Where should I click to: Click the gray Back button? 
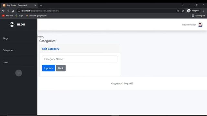(x=61, y=68)
